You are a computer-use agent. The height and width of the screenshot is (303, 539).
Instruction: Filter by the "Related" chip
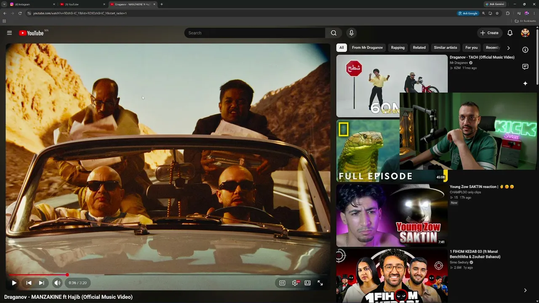(x=419, y=48)
